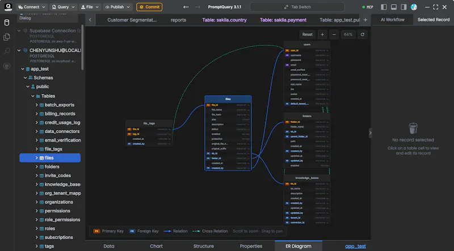The width and height of the screenshot is (454, 251).
Task: Select the data_connectors table in tree
Action: click(x=62, y=131)
